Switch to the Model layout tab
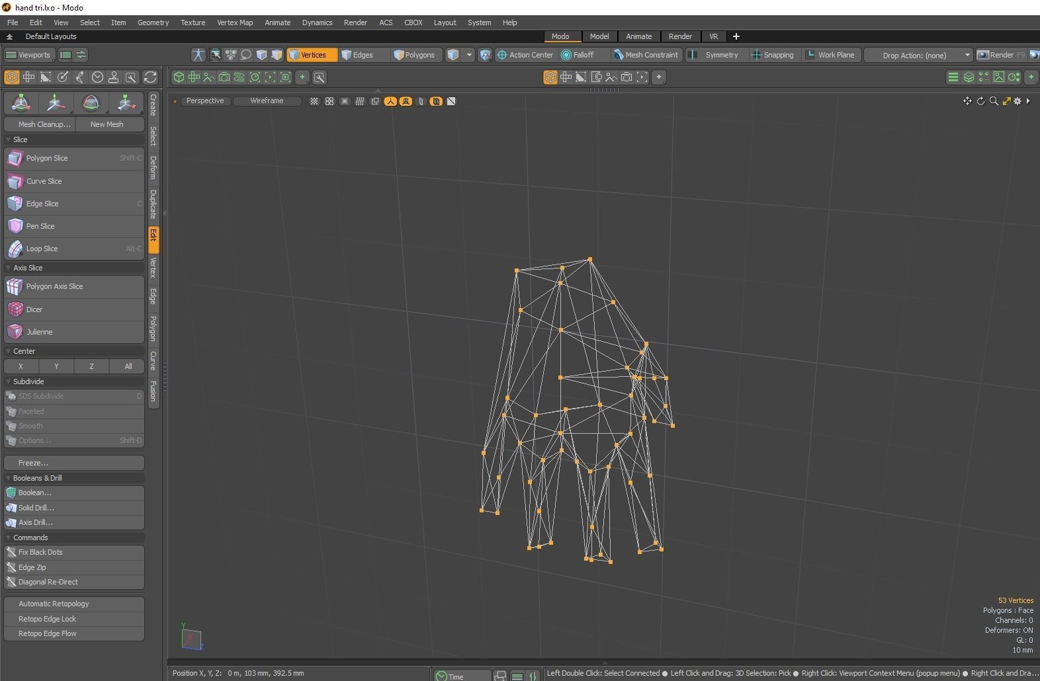Screen dimensions: 1040x681 pyautogui.click(x=599, y=36)
